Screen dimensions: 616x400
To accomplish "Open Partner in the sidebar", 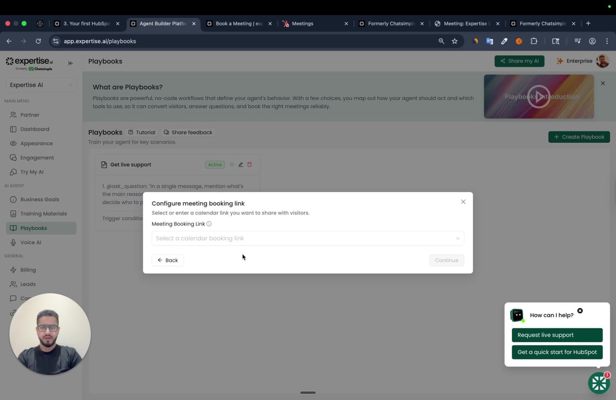I will 30,115.
